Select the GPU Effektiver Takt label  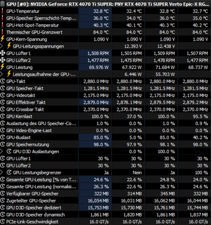(x=26, y=103)
